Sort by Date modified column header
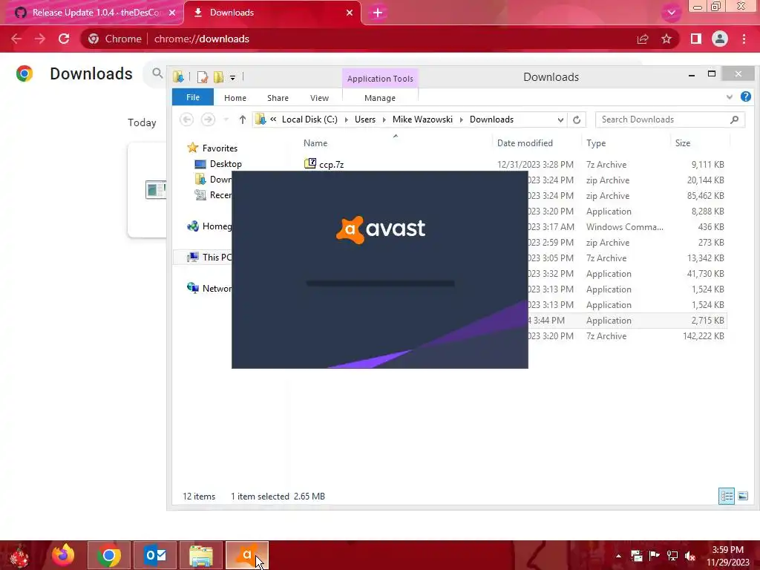 coord(525,143)
